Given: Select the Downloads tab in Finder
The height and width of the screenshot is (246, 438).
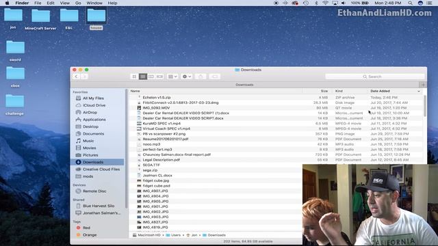Looking at the screenshot, I should (245, 85).
